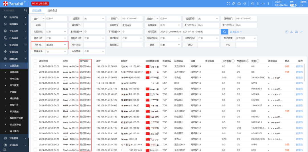Tick checkbox of 192.168.84.27:59304 row
Viewport: 308px width, 152px height.
(x=35, y=66)
